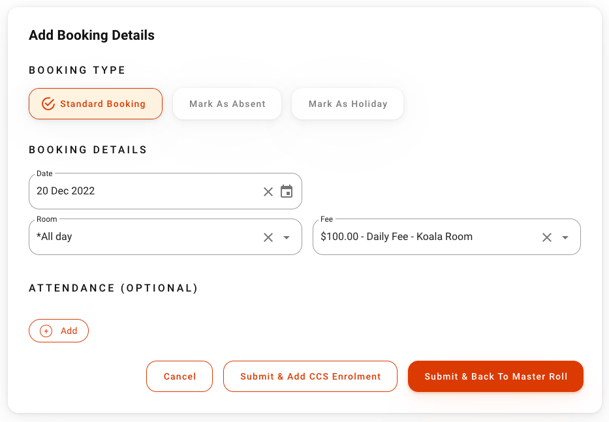Screen dimensions: 609x422
Task: Expand the Room dropdown arrow
Action: point(287,237)
